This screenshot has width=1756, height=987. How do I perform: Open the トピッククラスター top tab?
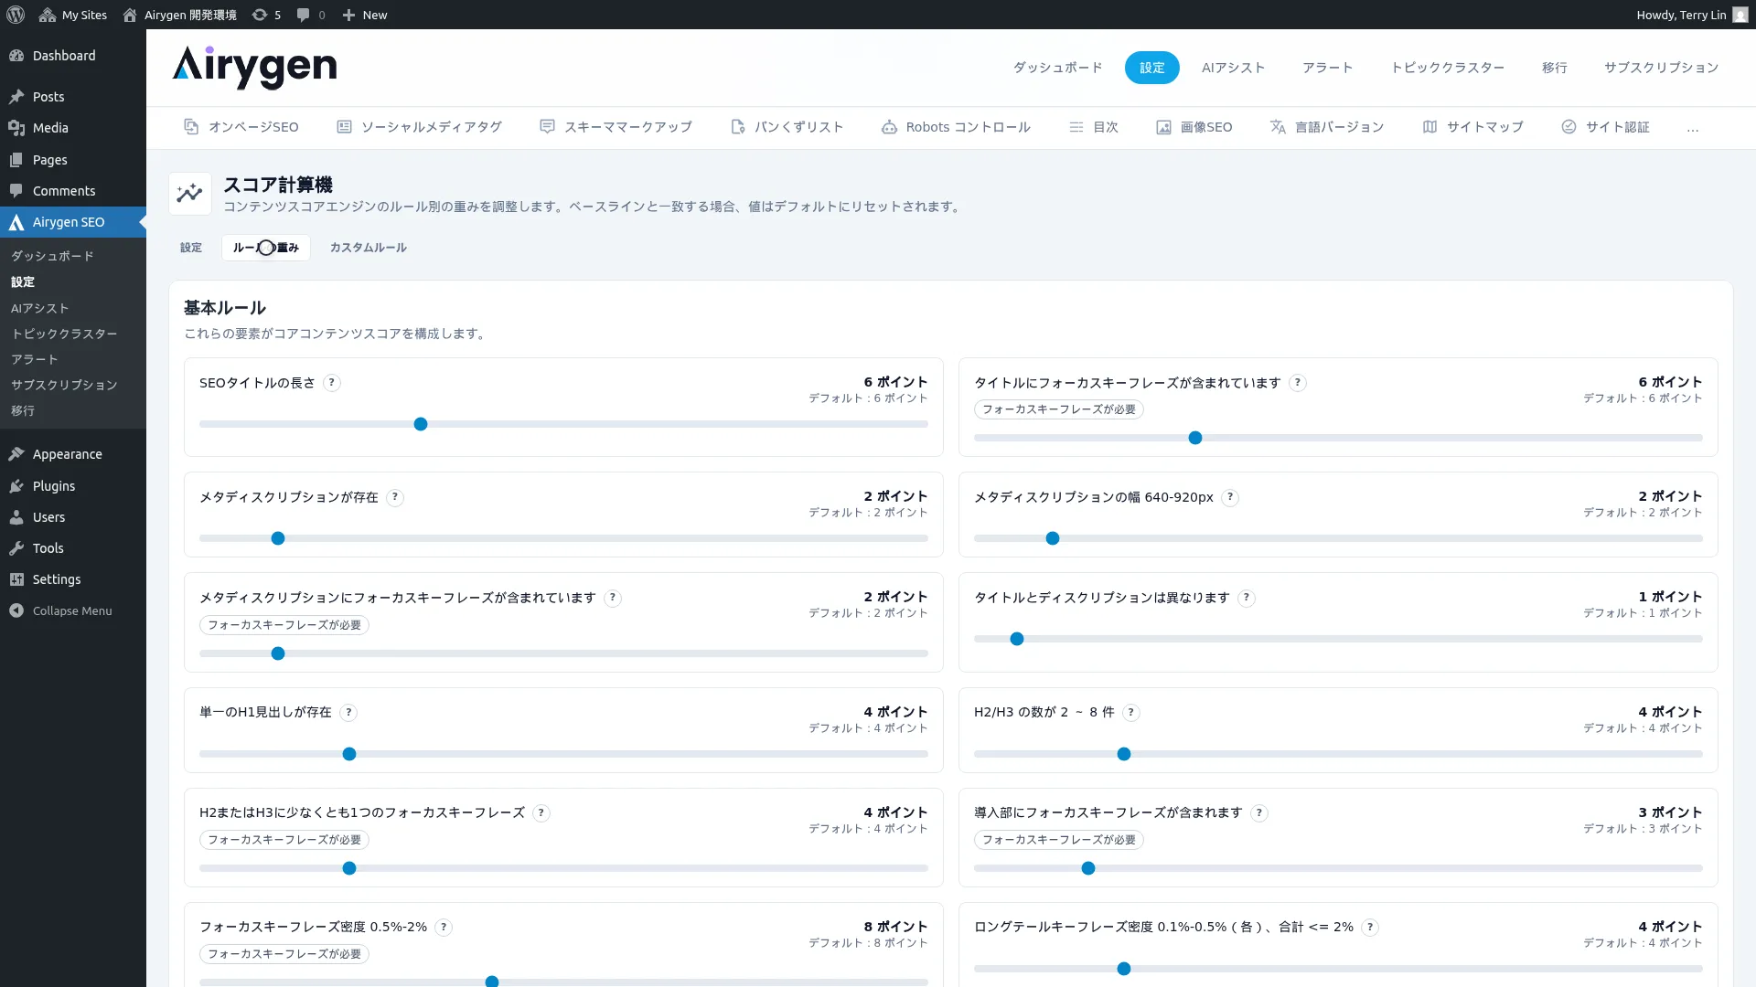click(x=1448, y=68)
